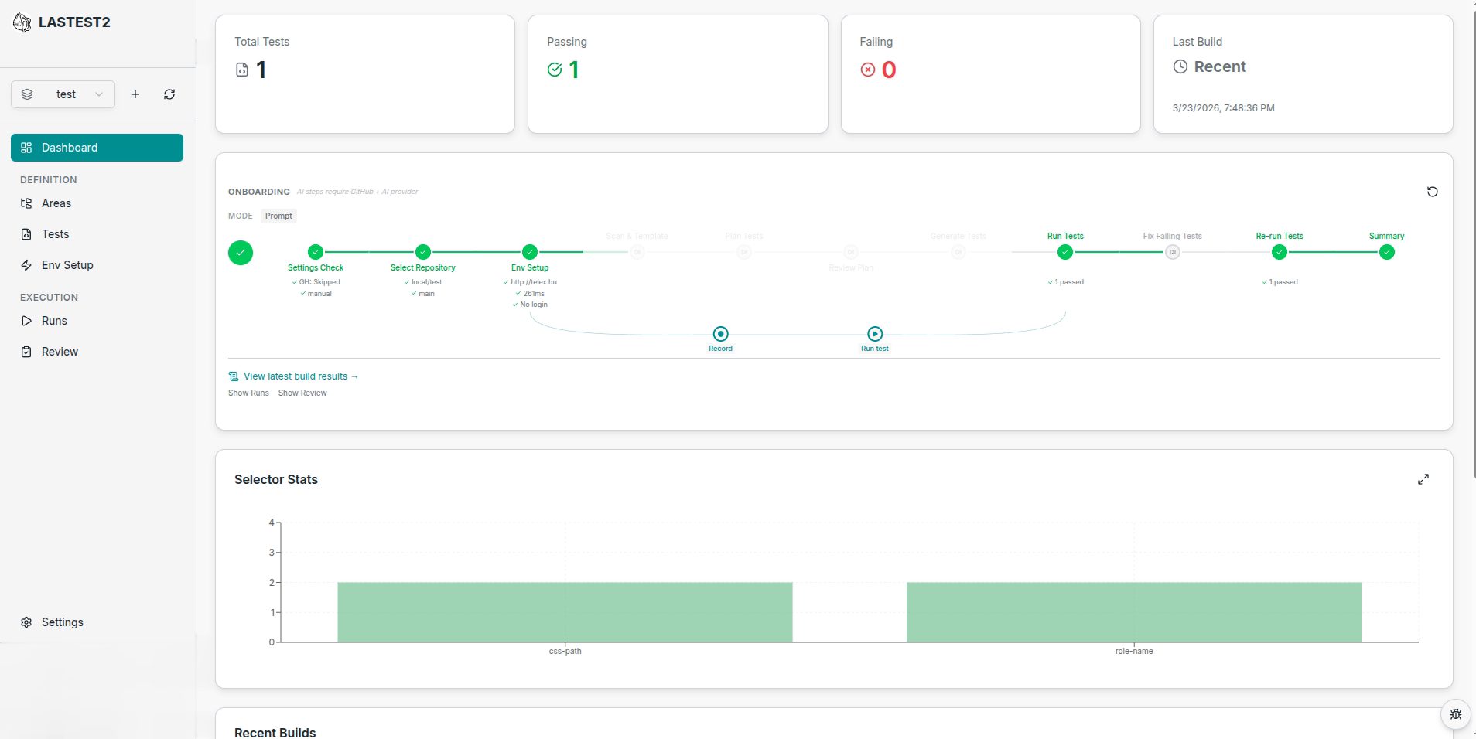Click the Review Plan step marker
The width and height of the screenshot is (1476, 739).
tap(851, 252)
